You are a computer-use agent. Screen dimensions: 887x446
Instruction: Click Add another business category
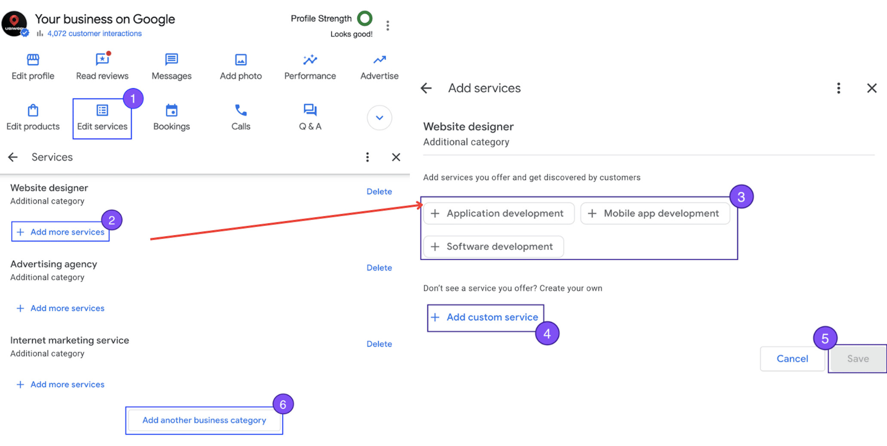(x=204, y=420)
